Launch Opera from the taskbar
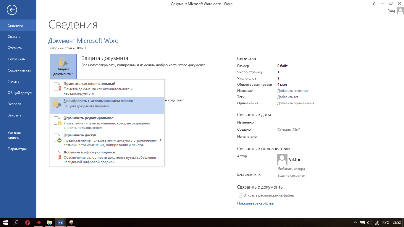This screenshot has height=227, width=404. (x=28, y=223)
